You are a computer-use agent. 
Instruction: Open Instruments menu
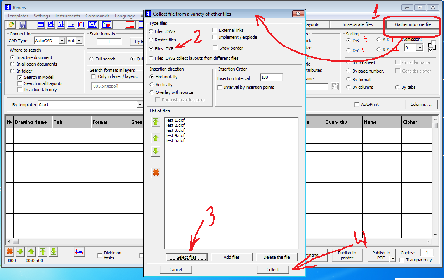click(68, 16)
